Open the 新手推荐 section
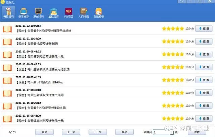This screenshot has height=137, width=215. pos(23,12)
